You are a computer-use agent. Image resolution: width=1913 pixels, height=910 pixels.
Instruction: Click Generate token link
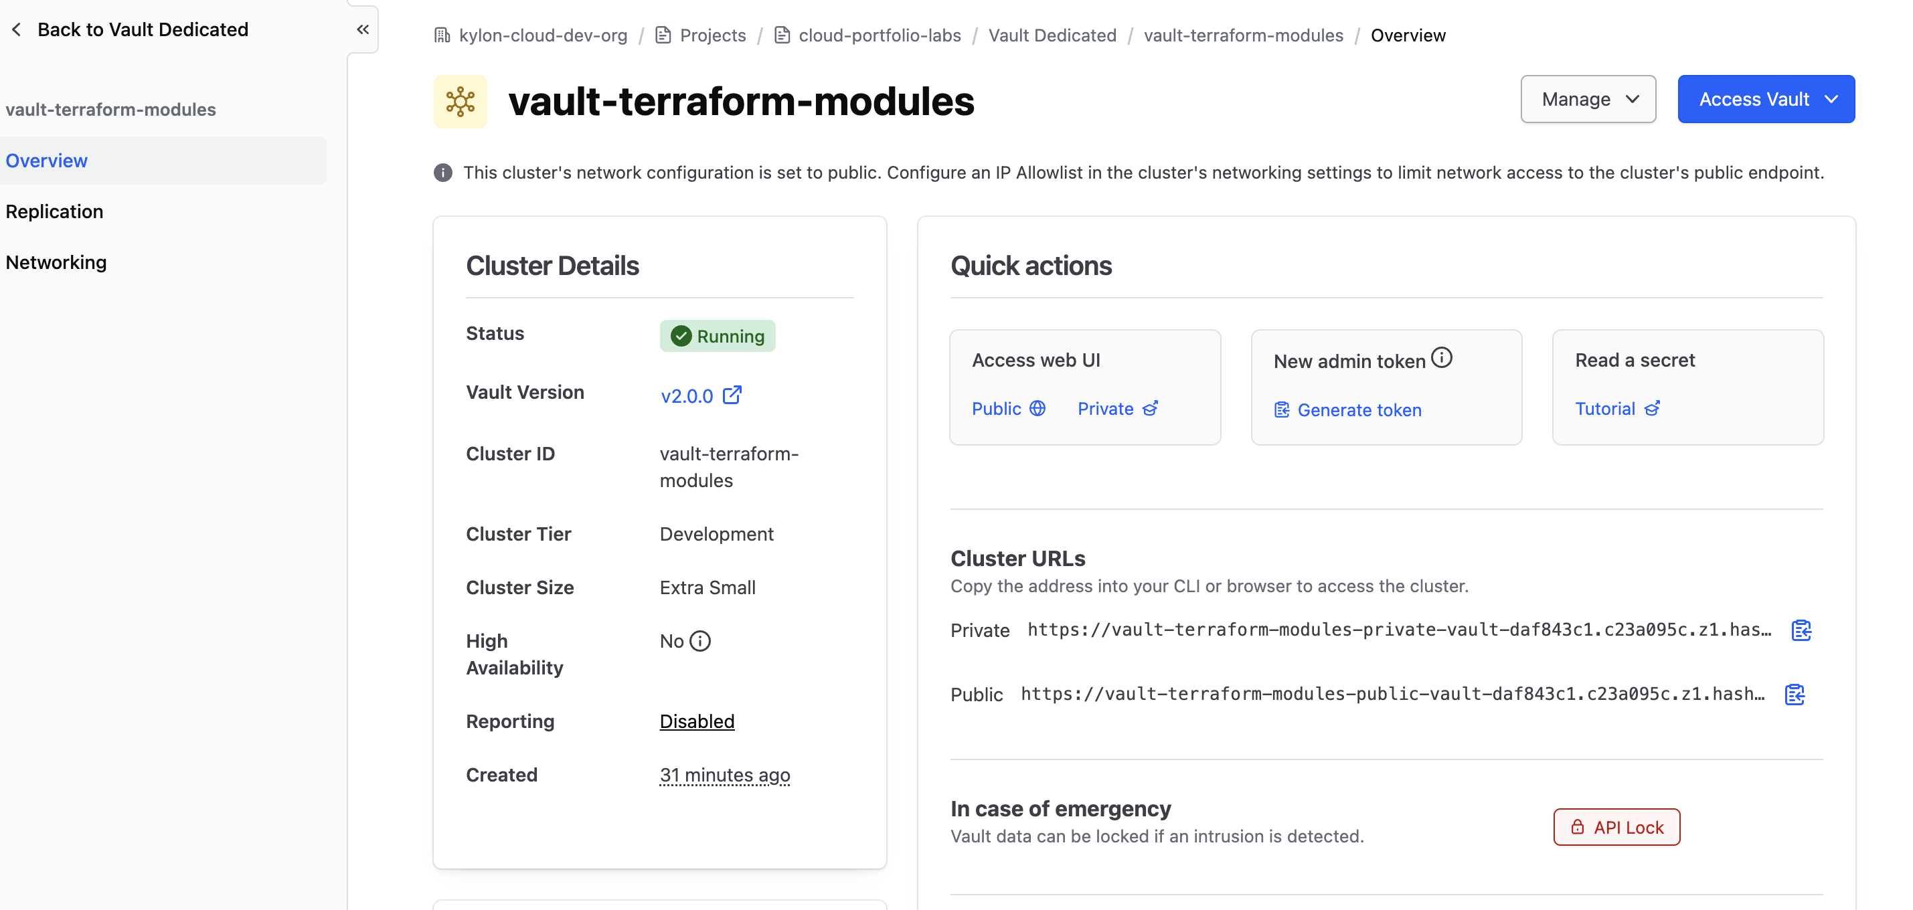click(1348, 409)
